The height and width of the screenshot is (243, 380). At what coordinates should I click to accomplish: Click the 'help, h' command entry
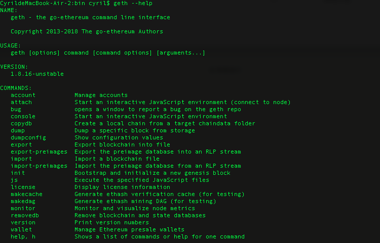[23, 237]
